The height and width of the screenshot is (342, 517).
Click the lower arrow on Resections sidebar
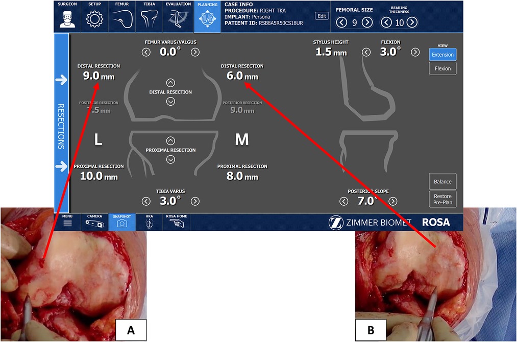[x=61, y=166]
